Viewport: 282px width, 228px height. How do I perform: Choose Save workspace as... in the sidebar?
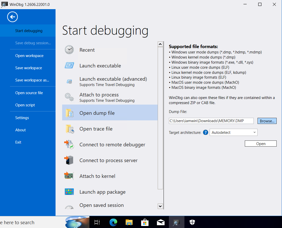(32, 80)
